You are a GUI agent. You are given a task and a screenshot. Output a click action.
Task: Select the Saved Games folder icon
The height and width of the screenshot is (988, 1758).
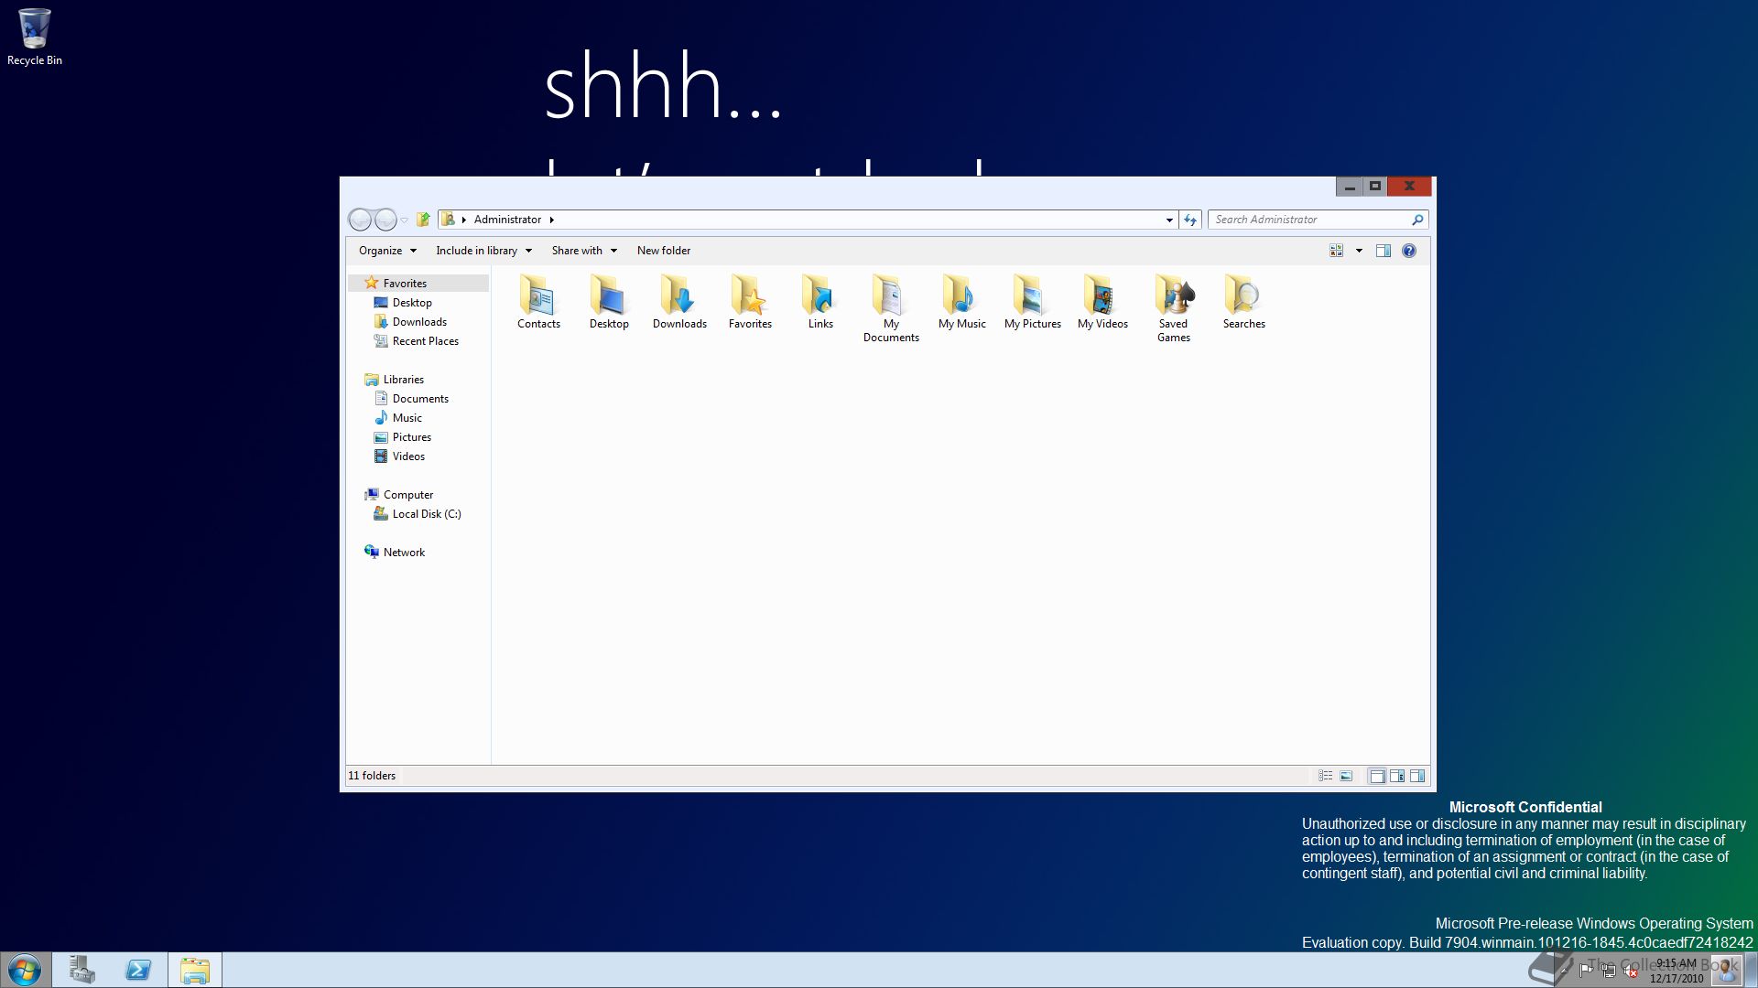[x=1173, y=308]
